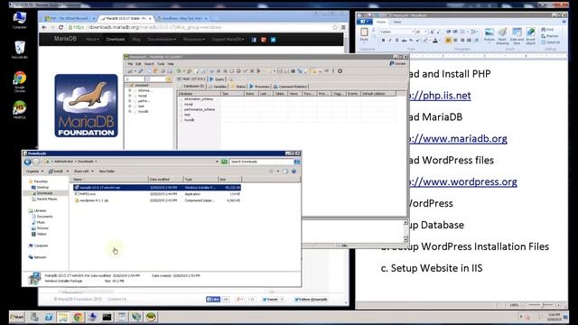Screen dimensions: 578x325
Task: Switch to HeidiSQL Command-Statistics tab
Action: pyautogui.click(x=290, y=87)
